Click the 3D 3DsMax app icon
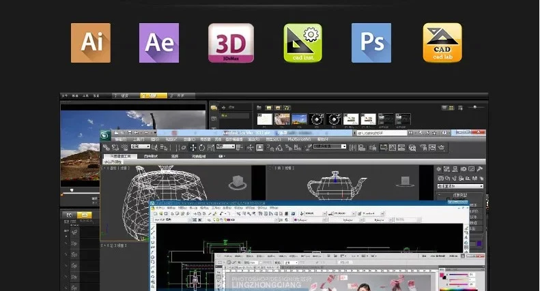This screenshot has width=540, height=291. (x=231, y=43)
